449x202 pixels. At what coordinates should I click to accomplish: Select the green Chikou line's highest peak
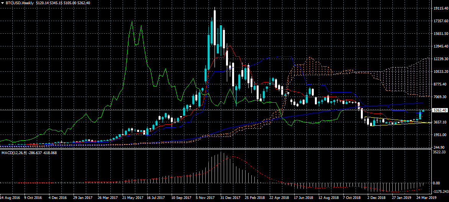click(x=132, y=22)
